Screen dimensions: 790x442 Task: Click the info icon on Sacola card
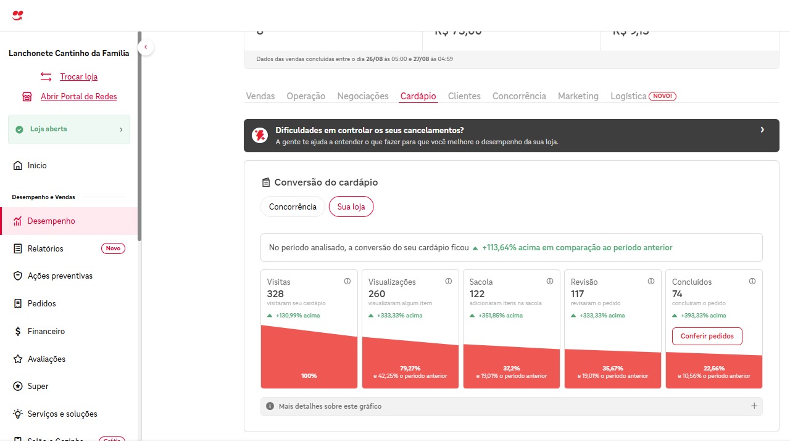pos(550,281)
